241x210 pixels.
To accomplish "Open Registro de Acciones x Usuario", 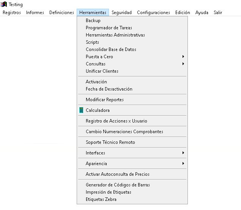I will (x=116, y=121).
